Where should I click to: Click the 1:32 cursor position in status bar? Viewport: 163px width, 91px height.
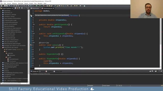tap(119, 85)
